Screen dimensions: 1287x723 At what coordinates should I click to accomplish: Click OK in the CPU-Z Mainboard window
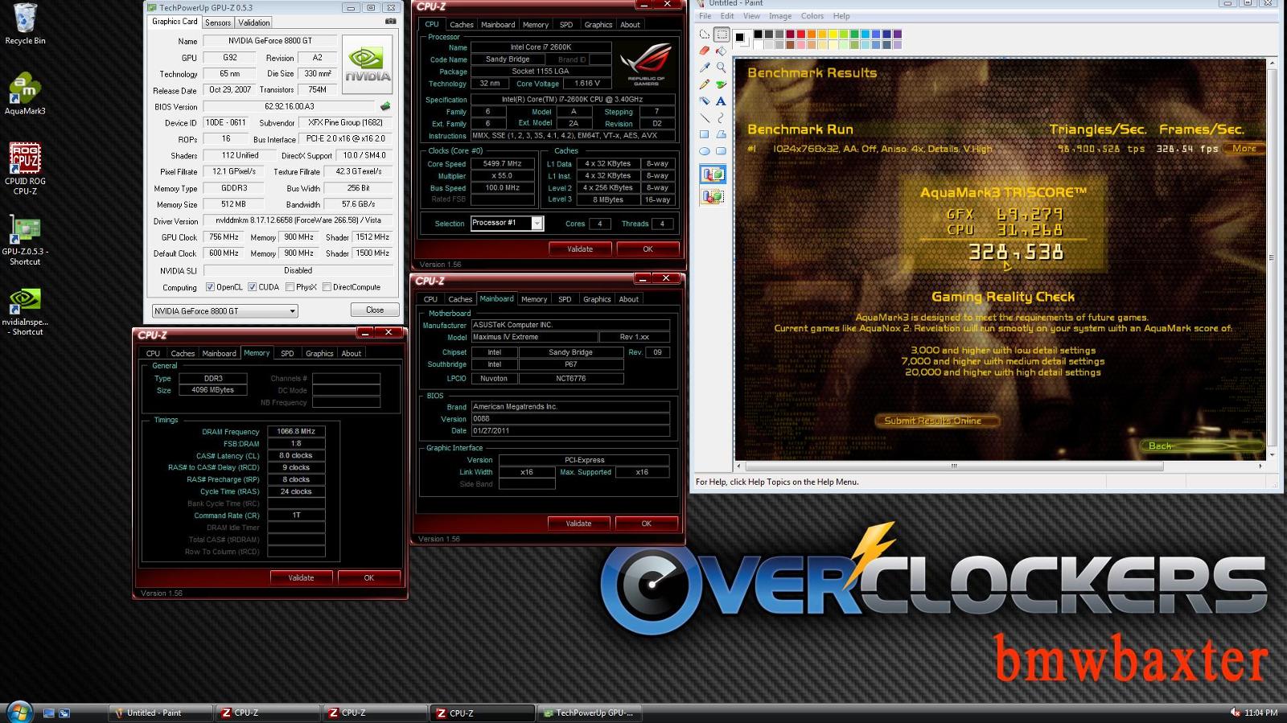tap(646, 524)
